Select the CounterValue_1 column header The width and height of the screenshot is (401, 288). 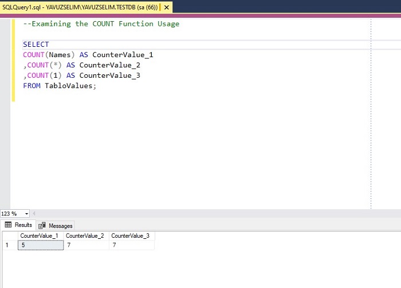click(x=41, y=235)
